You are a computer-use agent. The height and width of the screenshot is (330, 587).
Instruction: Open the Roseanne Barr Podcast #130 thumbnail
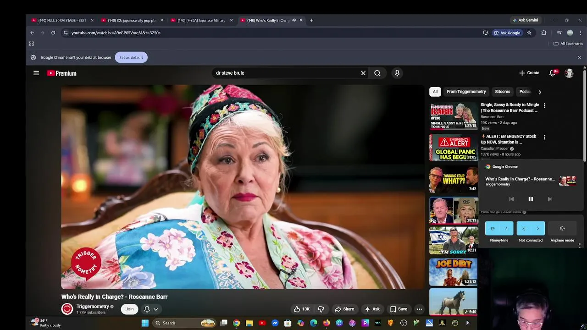click(454, 116)
